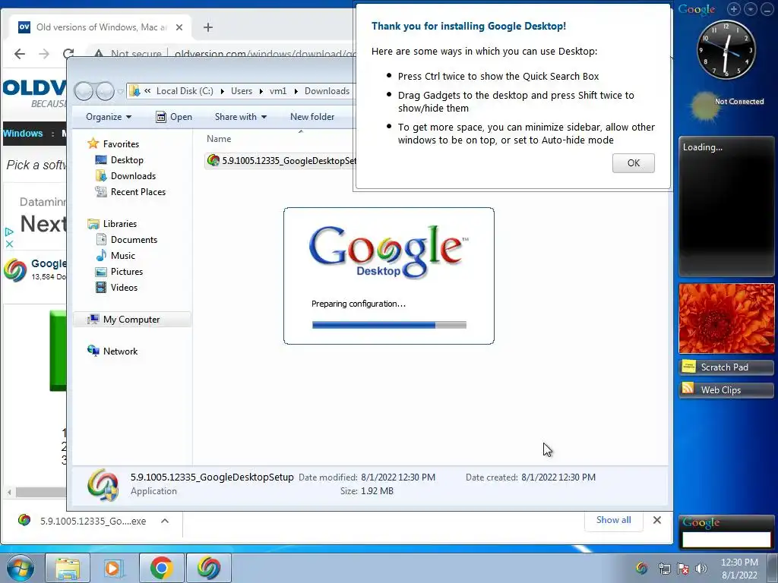This screenshot has width=778, height=583.
Task: Open the Web Clips gadget
Action: coord(726,390)
